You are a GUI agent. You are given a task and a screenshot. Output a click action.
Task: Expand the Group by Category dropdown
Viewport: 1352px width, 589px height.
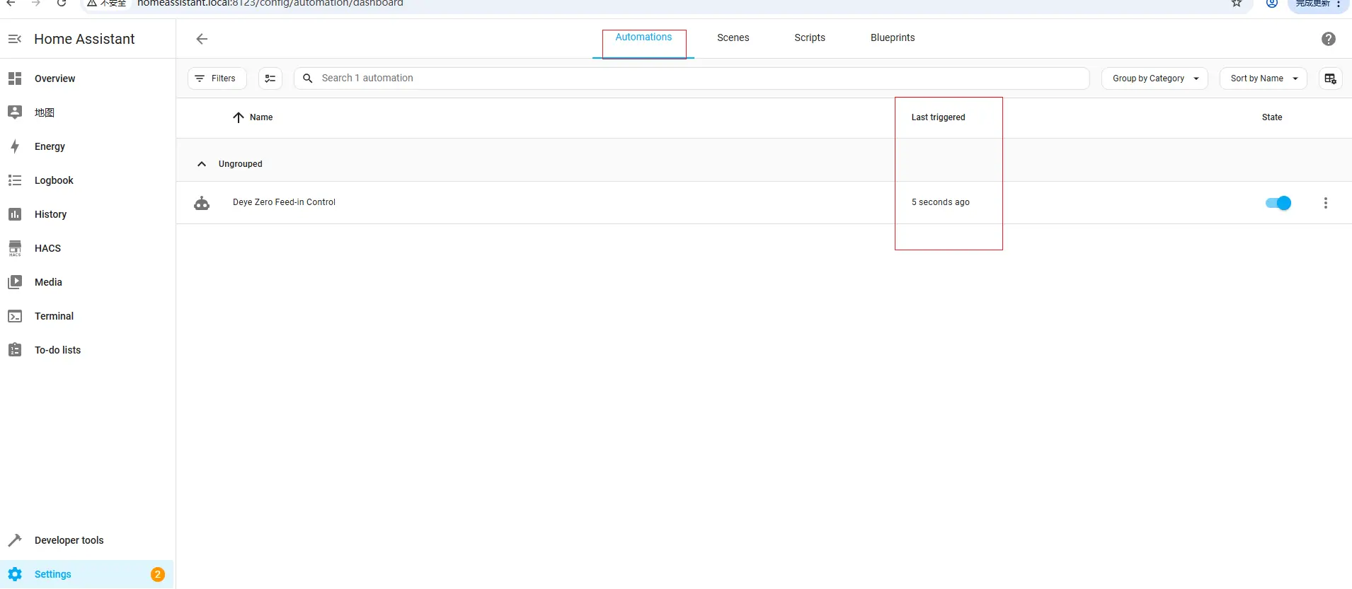point(1154,78)
